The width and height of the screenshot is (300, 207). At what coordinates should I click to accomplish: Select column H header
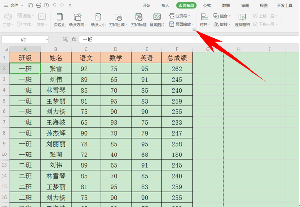point(239,49)
